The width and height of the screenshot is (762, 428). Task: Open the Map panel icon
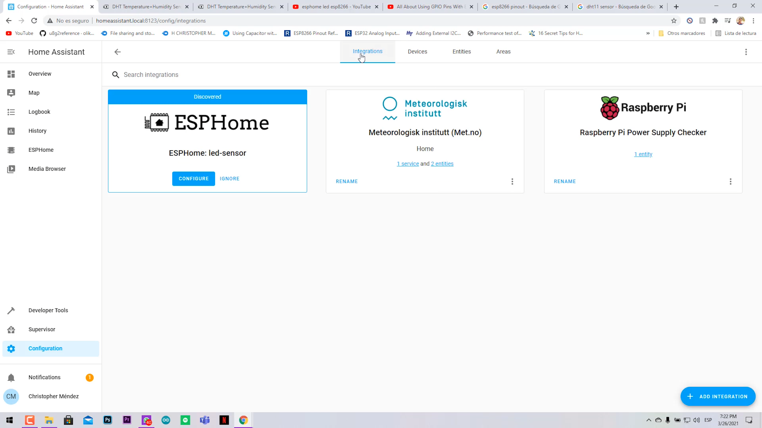[x=11, y=93]
